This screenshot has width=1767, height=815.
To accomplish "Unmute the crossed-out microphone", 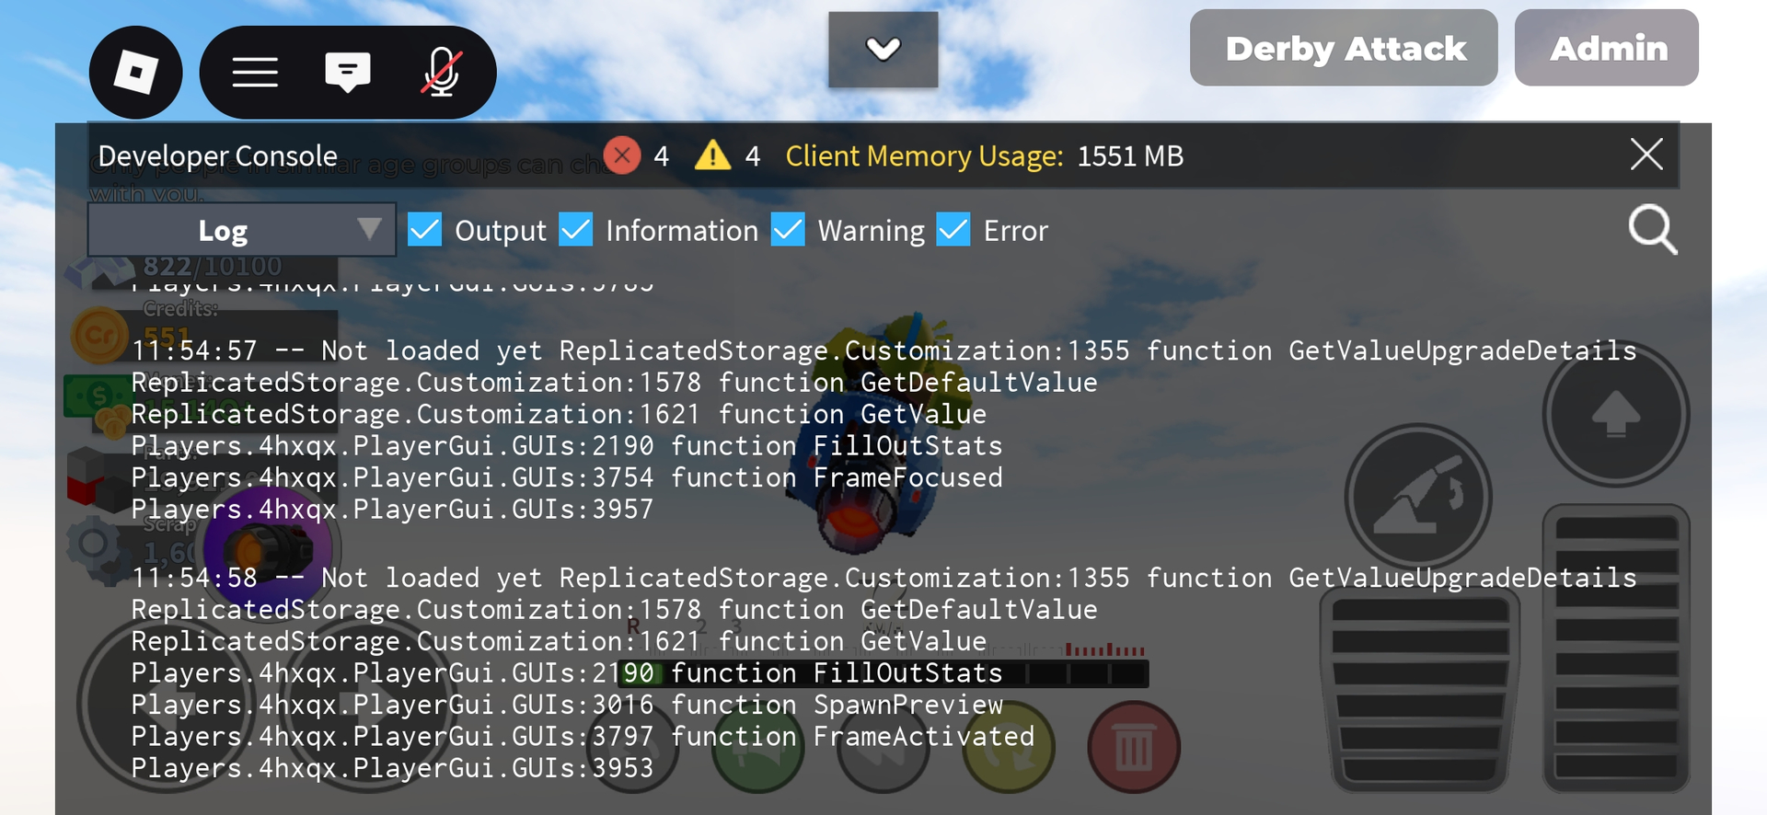I will click(441, 72).
